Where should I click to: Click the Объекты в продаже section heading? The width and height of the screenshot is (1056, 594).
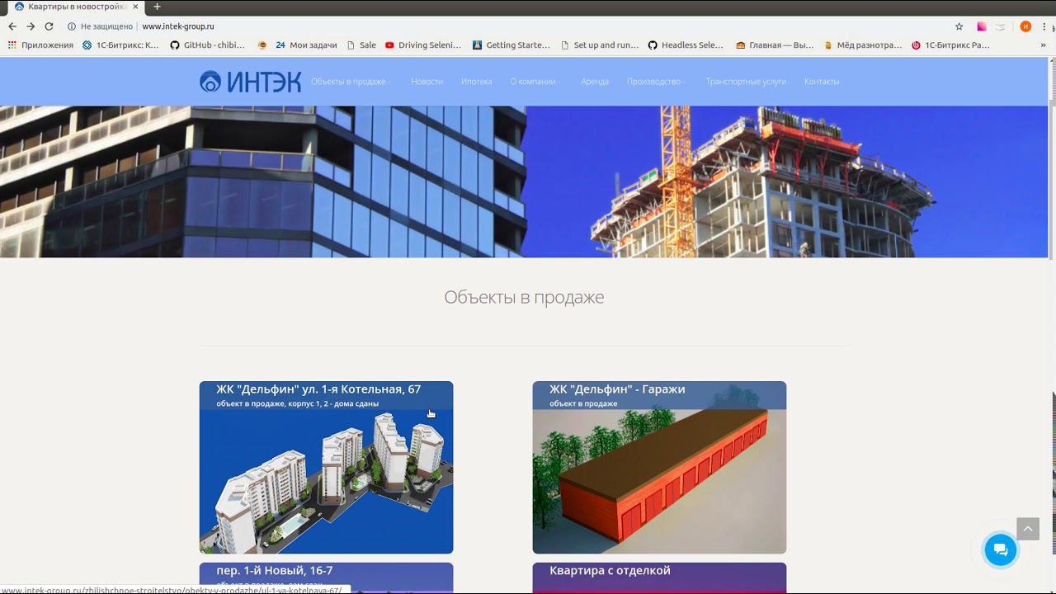[524, 297]
